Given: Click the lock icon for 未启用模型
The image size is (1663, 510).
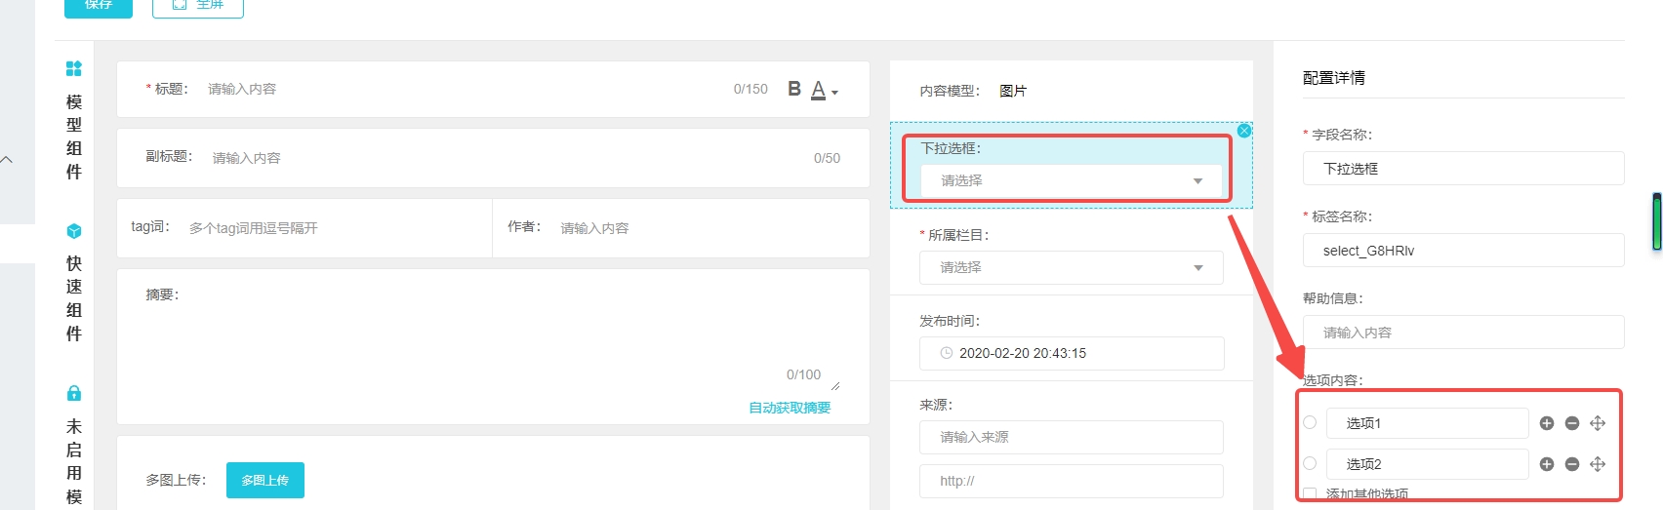Looking at the screenshot, I should pyautogui.click(x=73, y=393).
